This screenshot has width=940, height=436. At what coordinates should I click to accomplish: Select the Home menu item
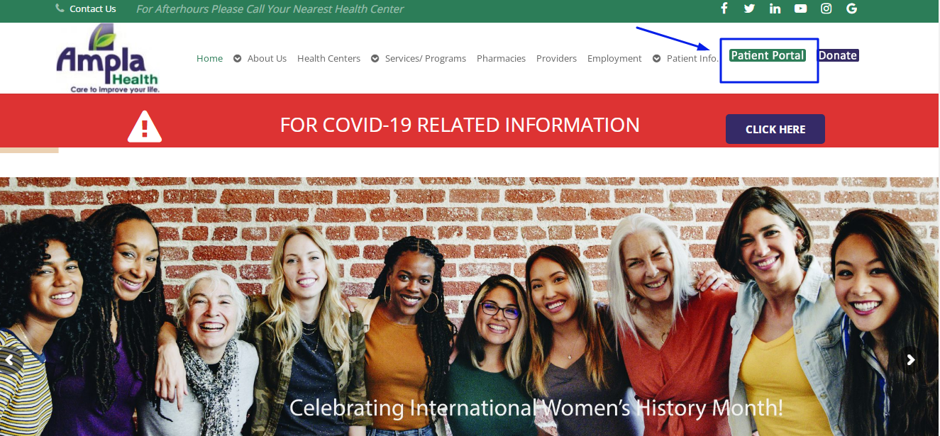click(209, 58)
